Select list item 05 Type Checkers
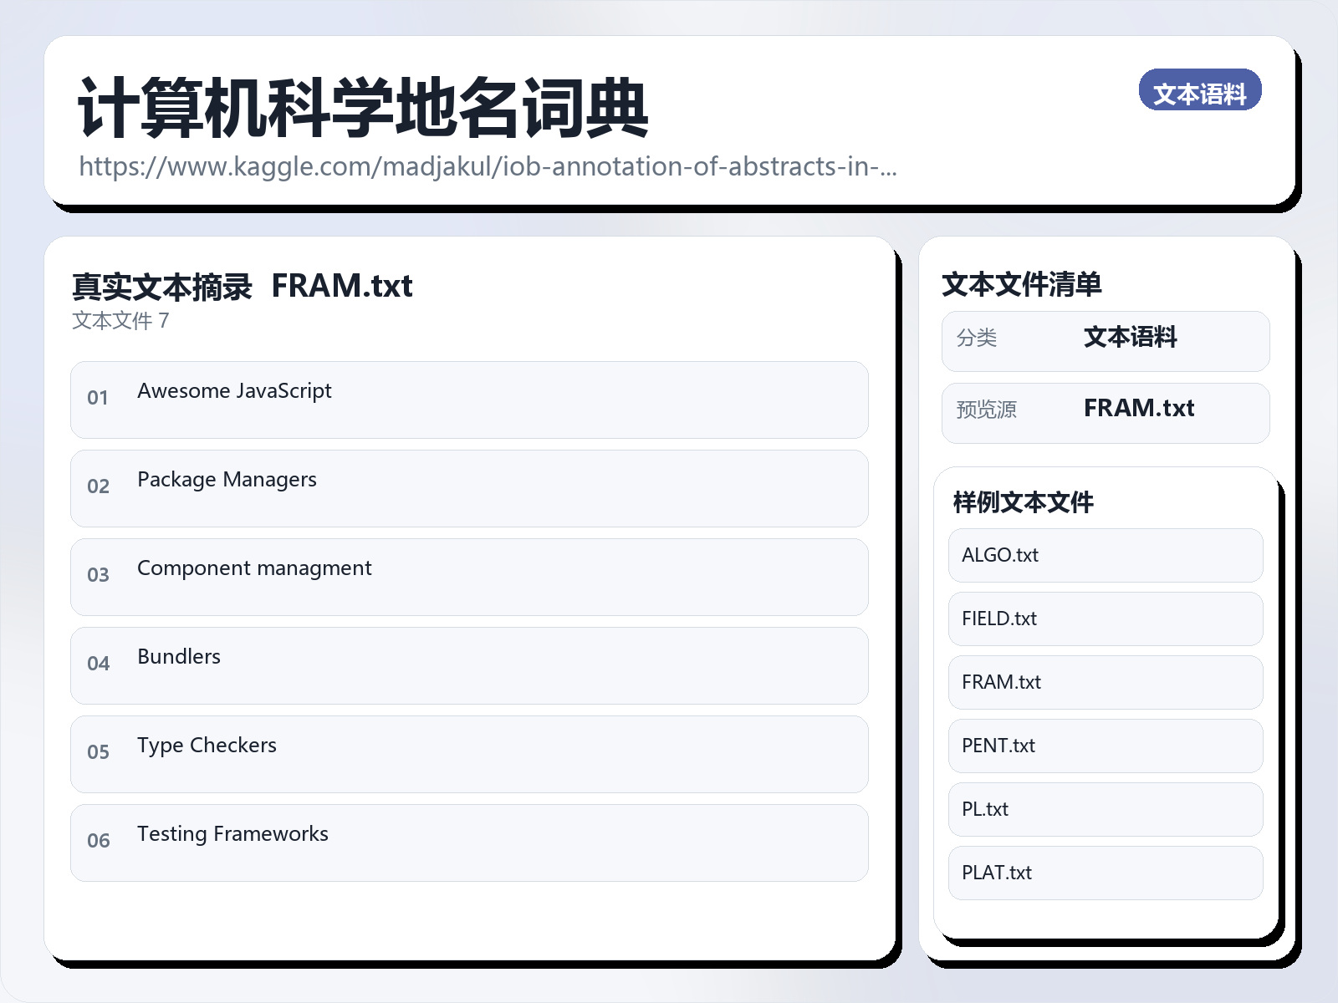 tap(468, 754)
